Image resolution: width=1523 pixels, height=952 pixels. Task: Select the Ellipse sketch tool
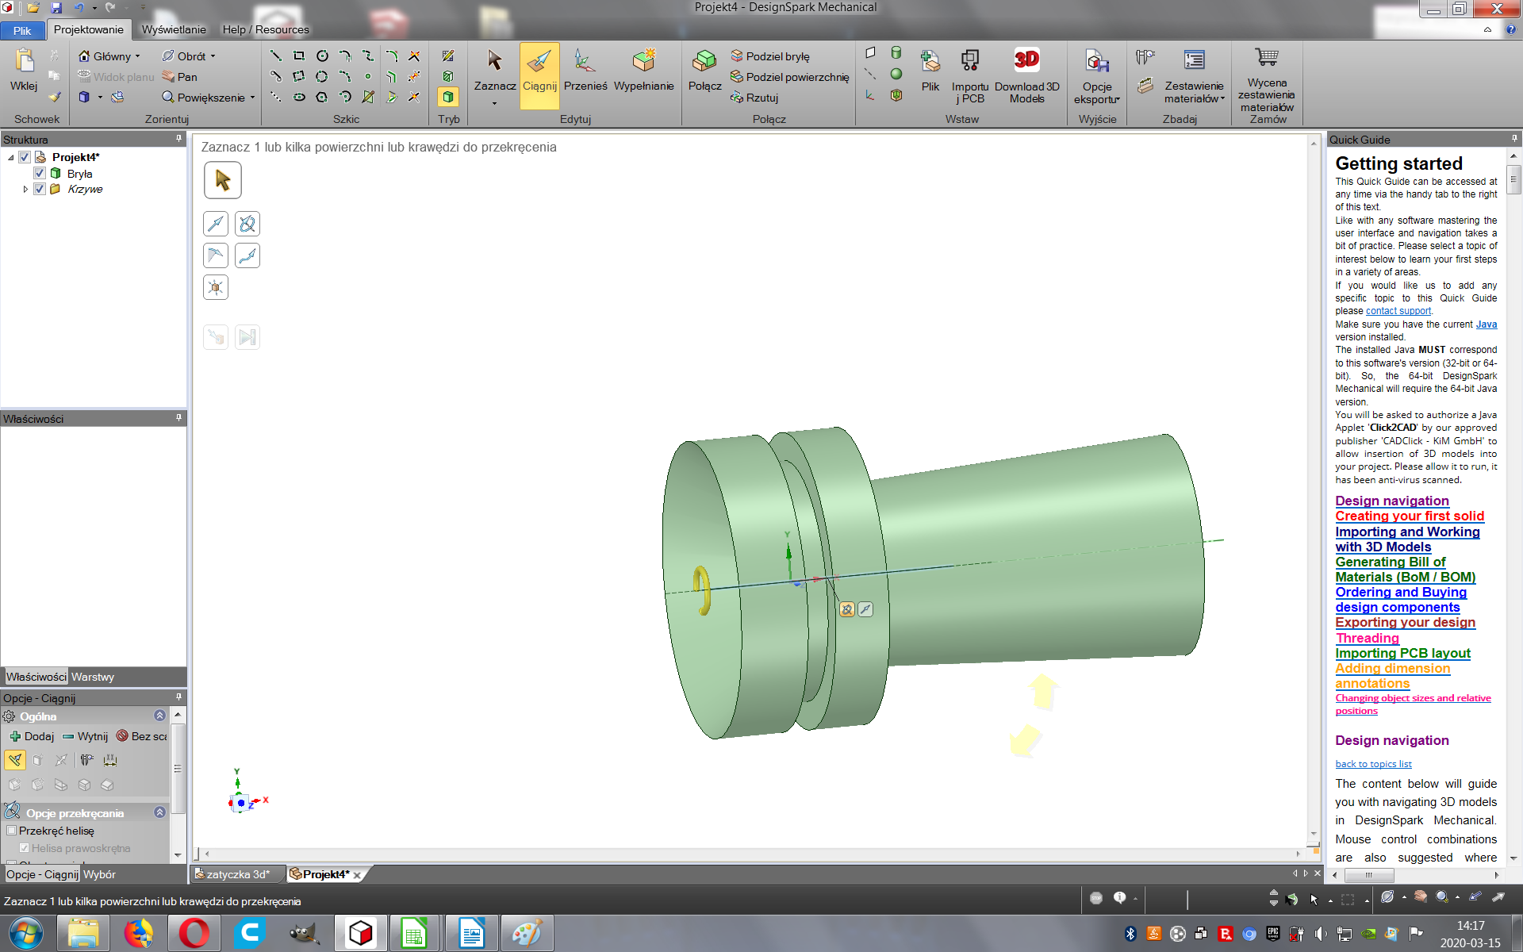299,97
